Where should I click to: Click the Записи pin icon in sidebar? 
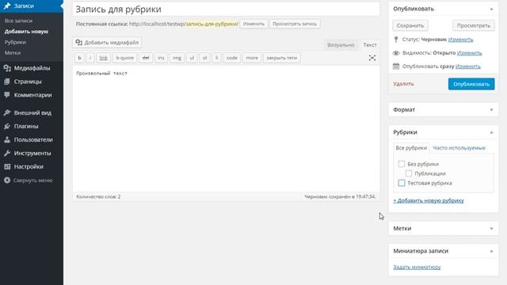coord(7,6)
